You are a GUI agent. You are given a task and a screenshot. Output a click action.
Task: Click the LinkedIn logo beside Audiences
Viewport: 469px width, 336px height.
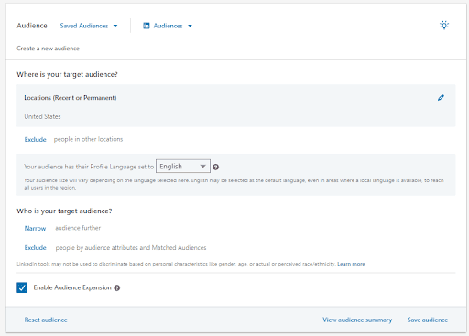pyautogui.click(x=147, y=26)
